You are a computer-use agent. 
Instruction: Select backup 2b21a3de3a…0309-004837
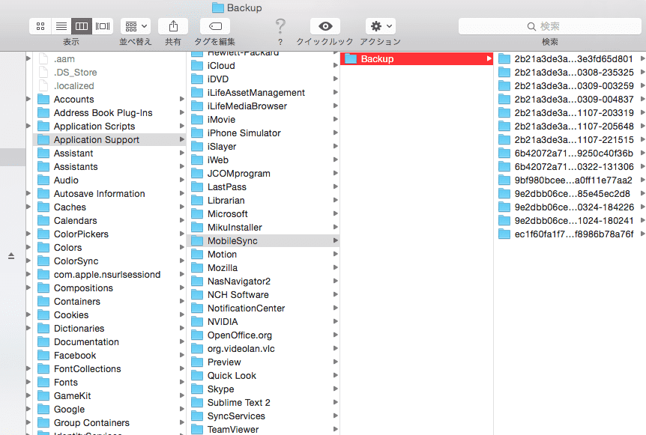[570, 99]
